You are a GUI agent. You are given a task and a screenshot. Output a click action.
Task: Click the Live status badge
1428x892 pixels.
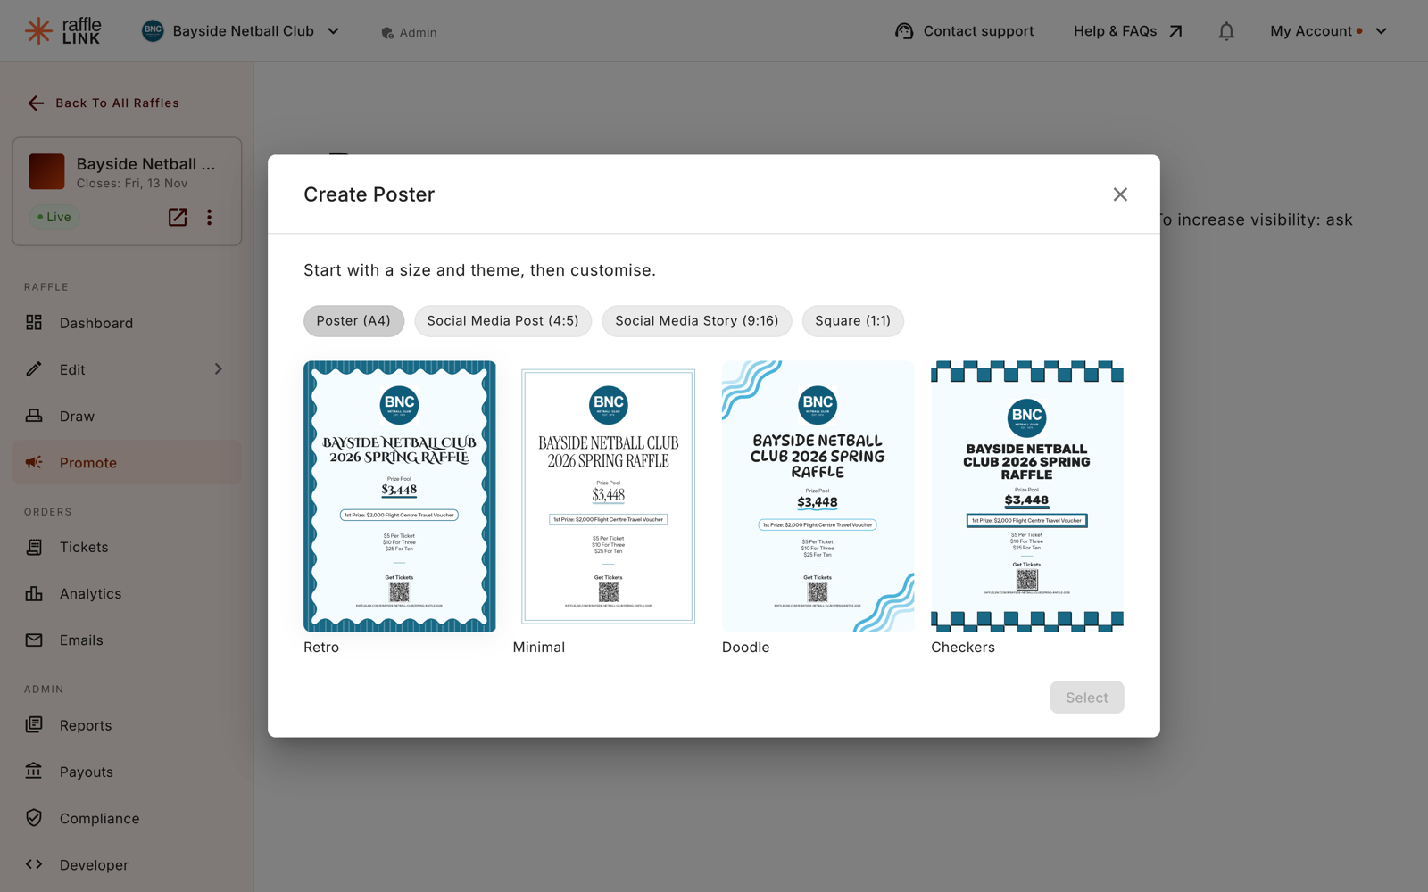point(54,217)
